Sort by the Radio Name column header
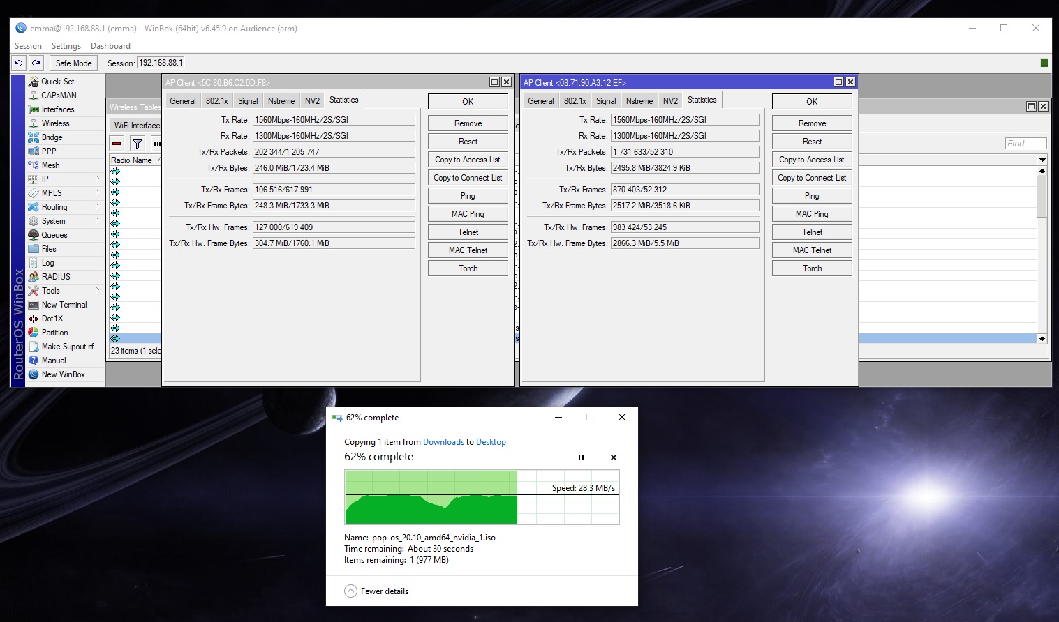The height and width of the screenshot is (622, 1059). tap(135, 160)
